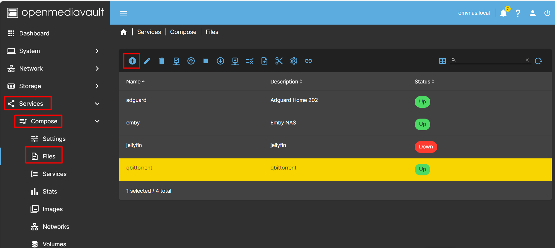This screenshot has width=555, height=248.
Task: Click the chain link icon
Action: click(x=308, y=61)
